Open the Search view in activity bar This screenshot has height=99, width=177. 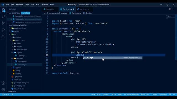coord(3,16)
